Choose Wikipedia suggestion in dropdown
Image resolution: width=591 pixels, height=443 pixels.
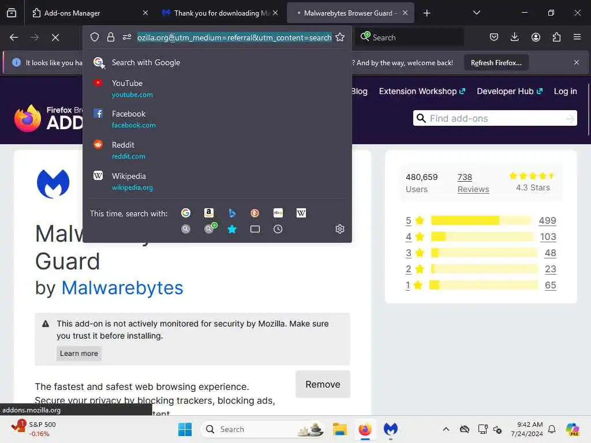(217, 181)
